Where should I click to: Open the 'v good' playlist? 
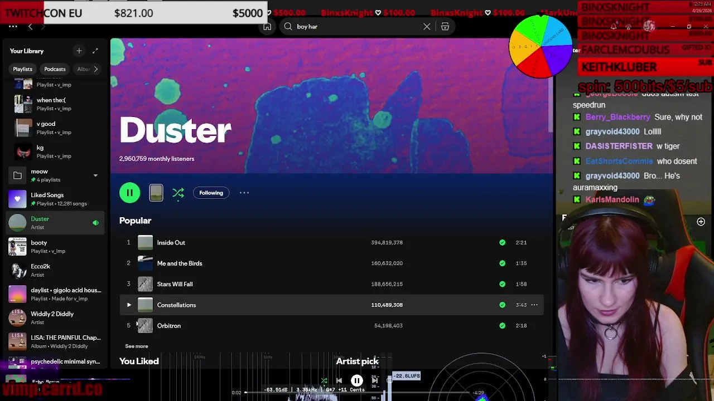tap(54, 128)
